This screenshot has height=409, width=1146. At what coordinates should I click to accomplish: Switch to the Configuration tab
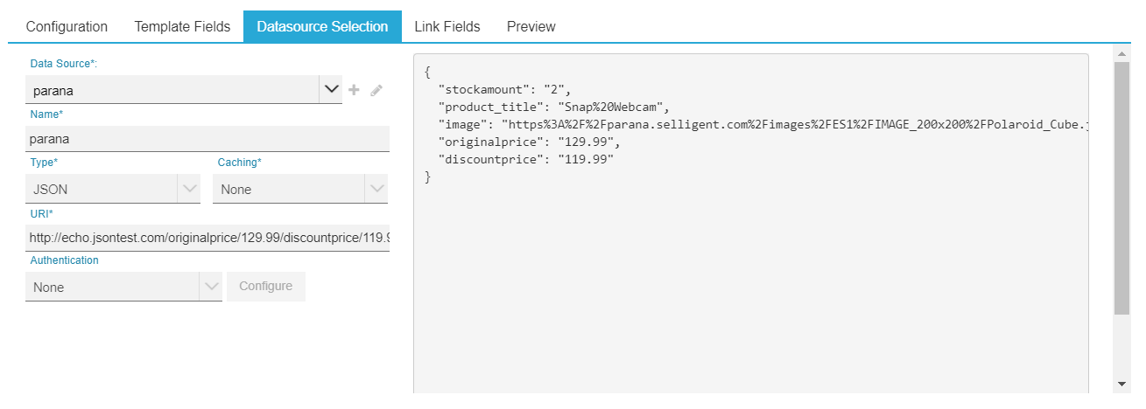click(67, 26)
